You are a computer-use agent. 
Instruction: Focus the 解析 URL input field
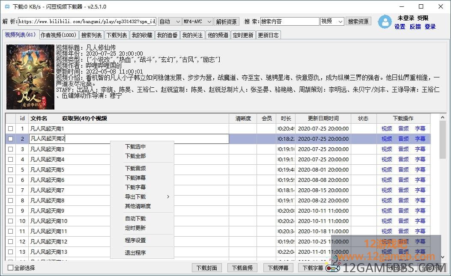(87, 21)
